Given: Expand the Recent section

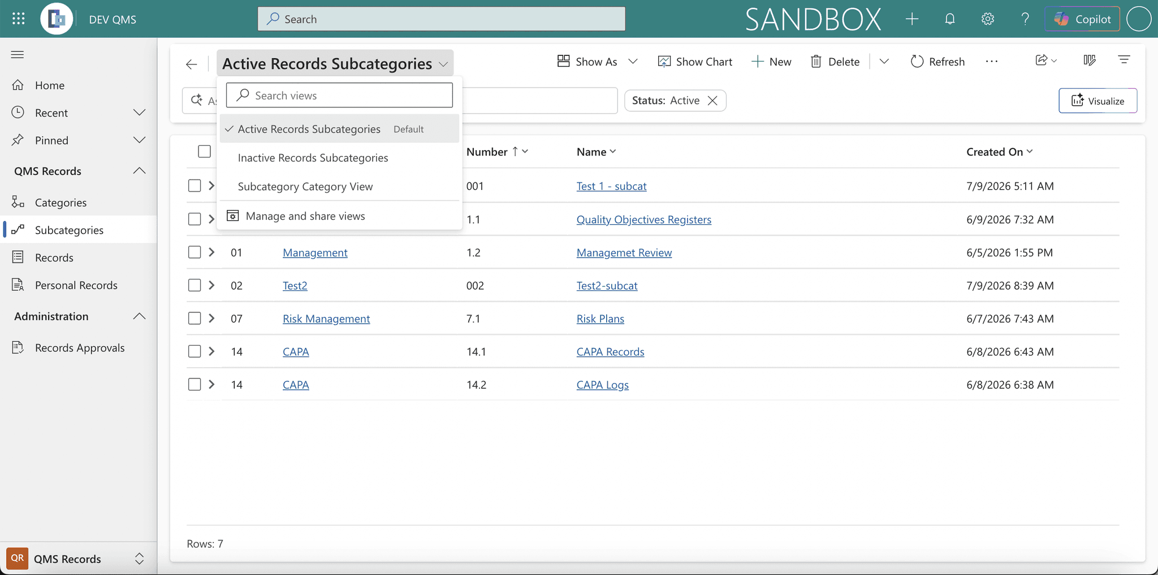Looking at the screenshot, I should 139,112.
